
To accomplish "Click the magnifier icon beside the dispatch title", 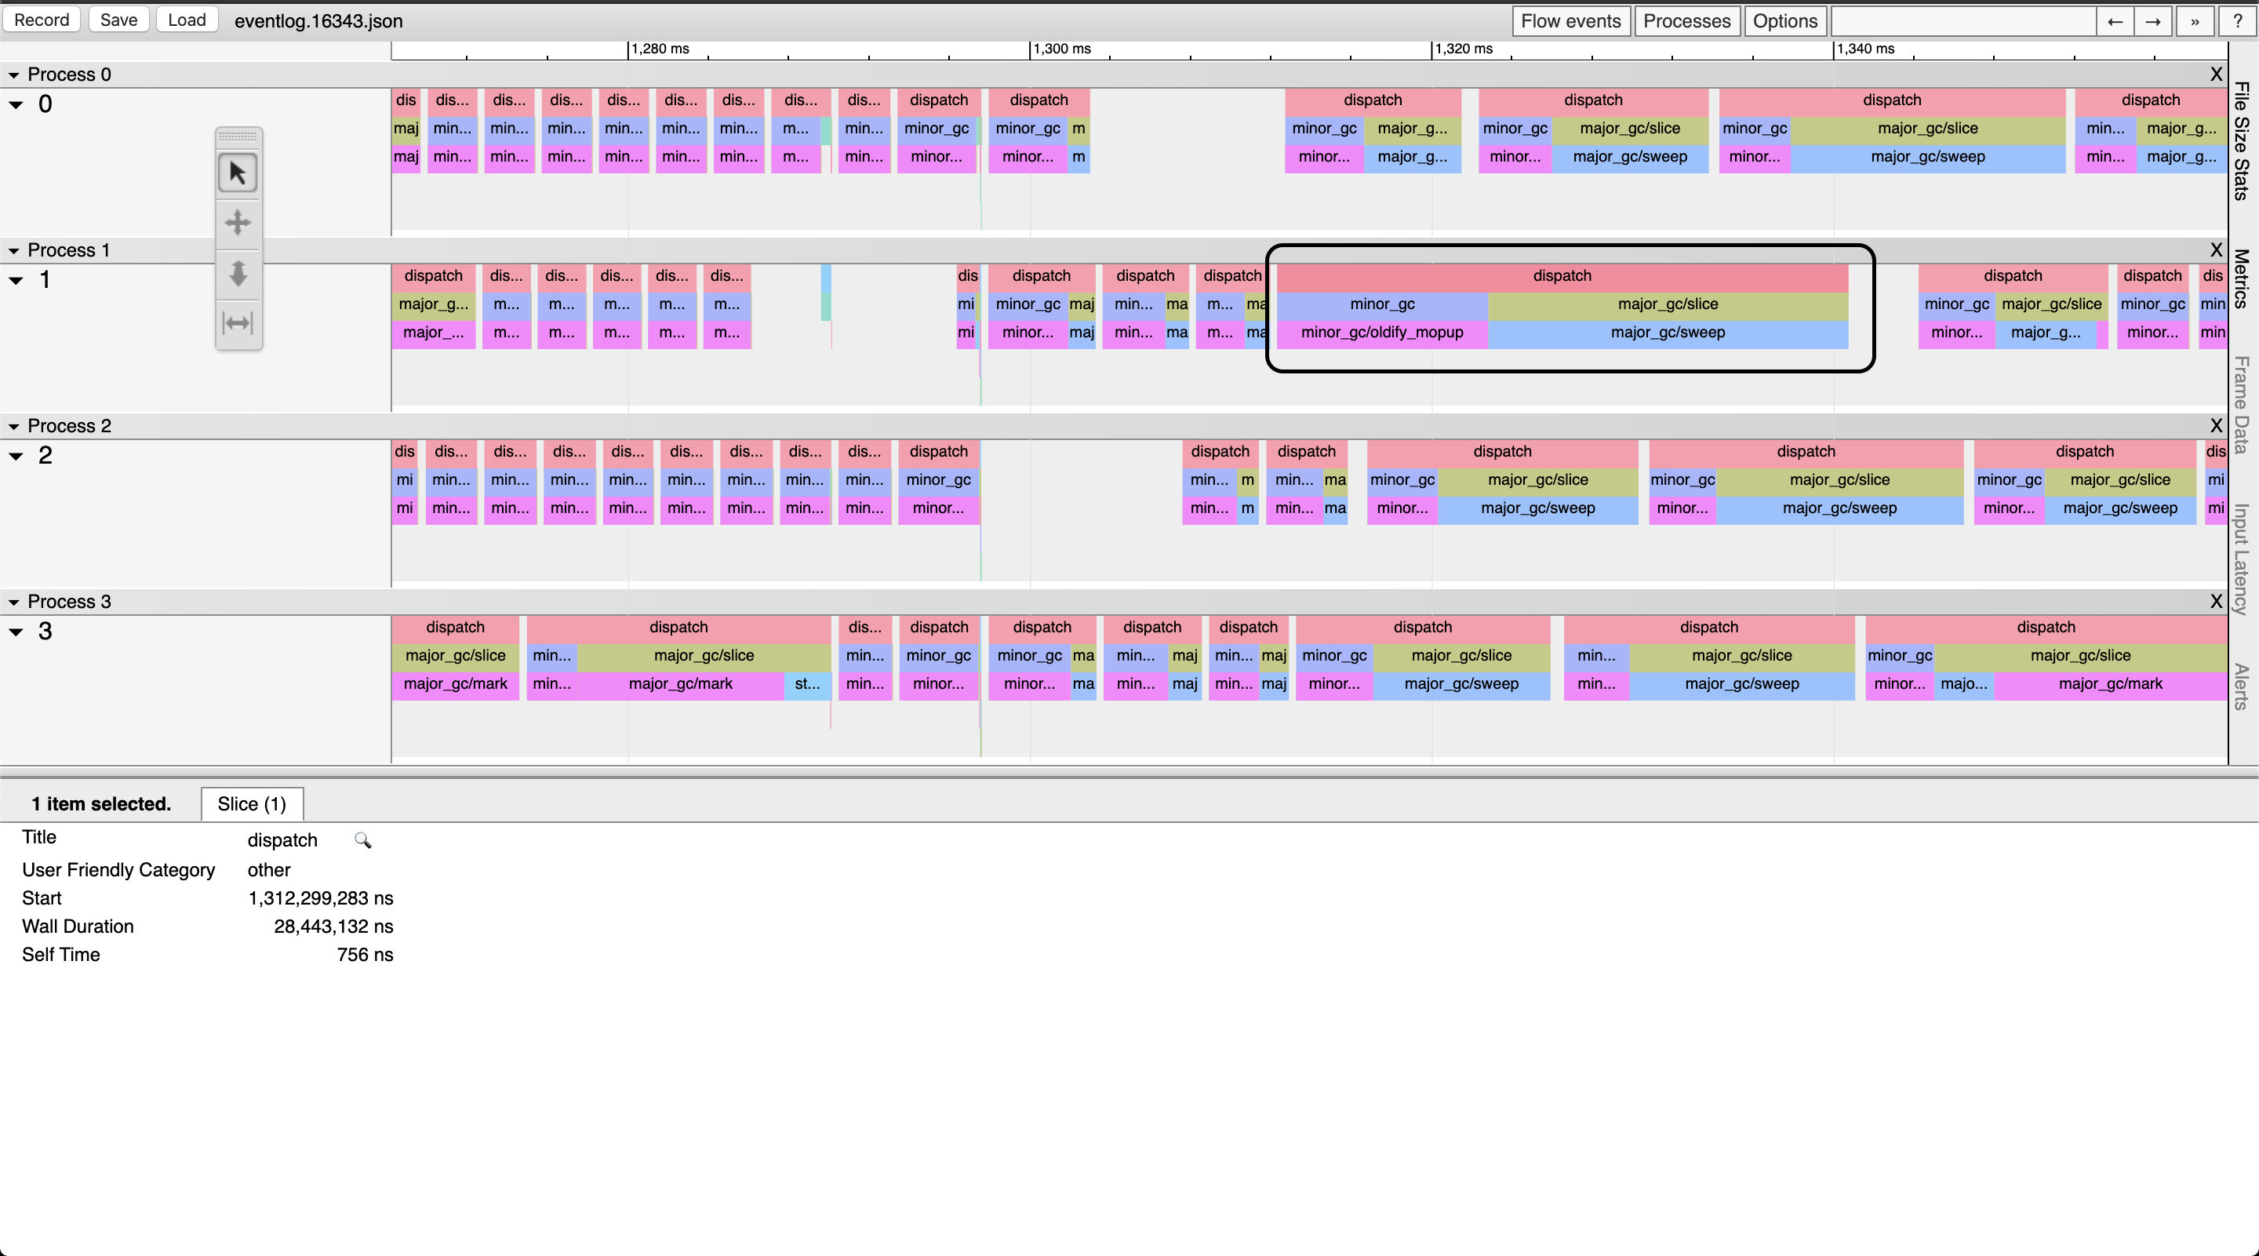I will [x=362, y=839].
